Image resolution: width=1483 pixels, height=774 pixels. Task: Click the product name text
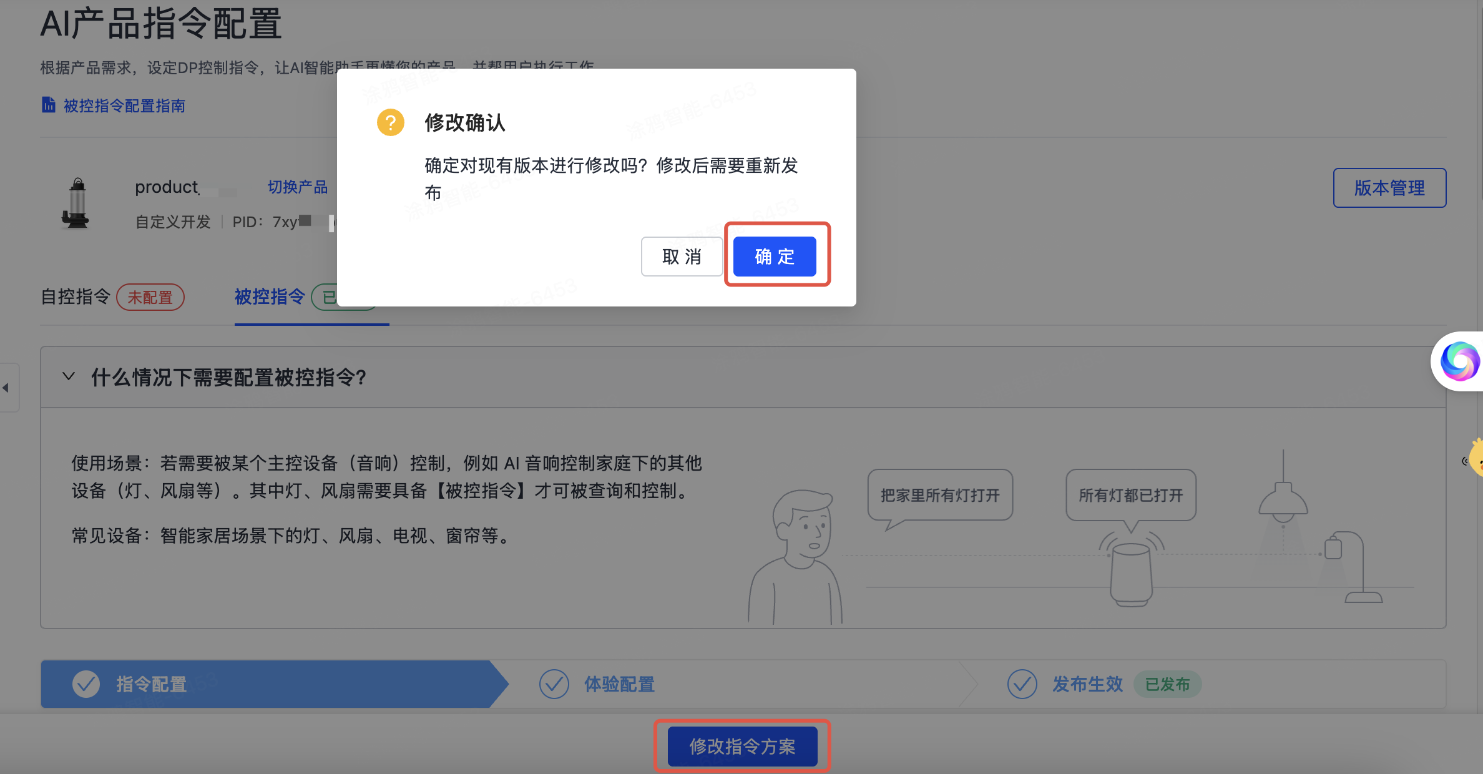point(167,187)
